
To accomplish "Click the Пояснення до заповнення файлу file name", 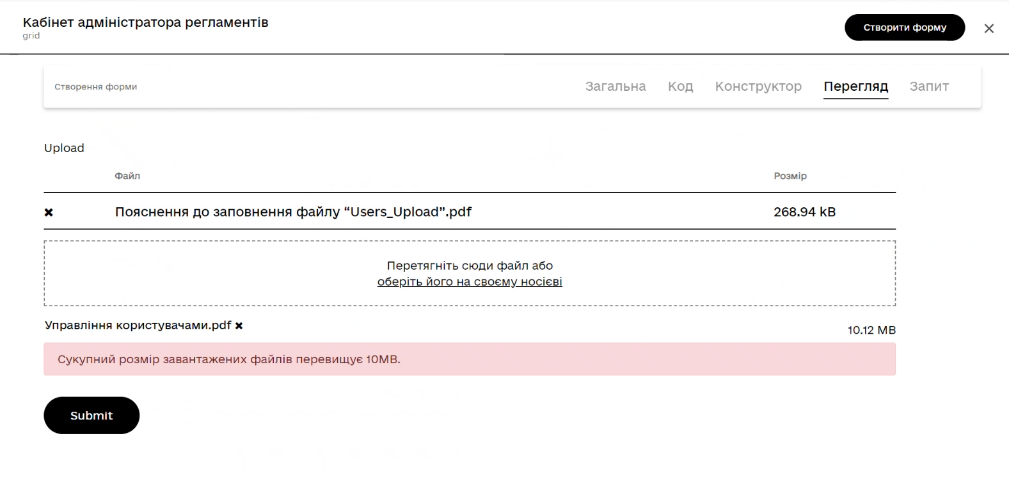I will click(x=293, y=212).
